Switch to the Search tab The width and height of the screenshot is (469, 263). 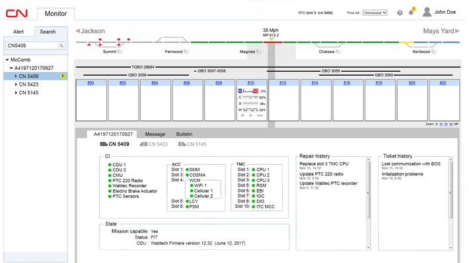48,32
